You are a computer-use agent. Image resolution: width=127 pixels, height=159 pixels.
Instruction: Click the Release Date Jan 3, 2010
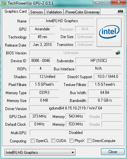(x=42, y=45)
